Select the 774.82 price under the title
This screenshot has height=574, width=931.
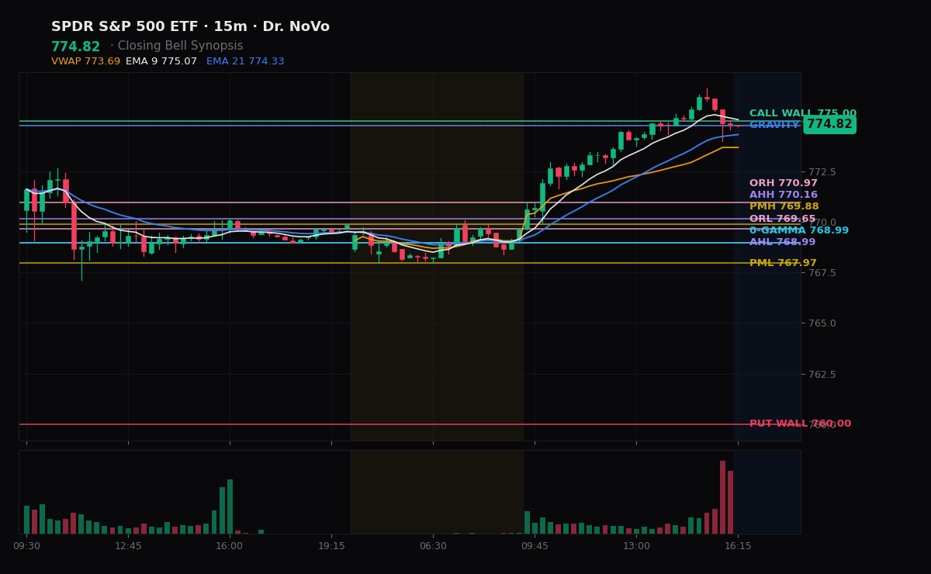[x=76, y=47]
